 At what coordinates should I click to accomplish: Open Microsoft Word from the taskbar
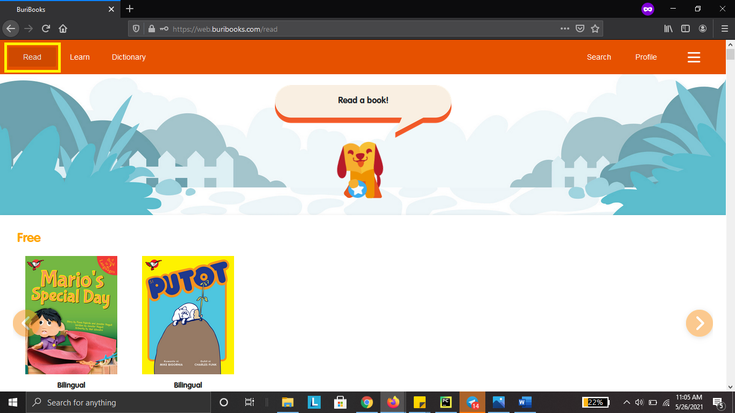coord(525,402)
